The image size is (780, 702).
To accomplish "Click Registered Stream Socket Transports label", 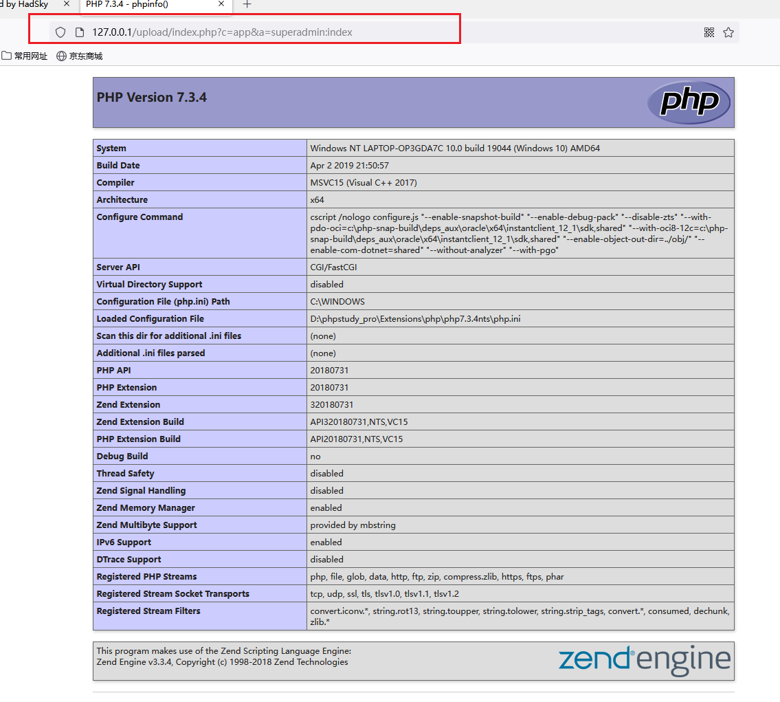I will coord(173,593).
